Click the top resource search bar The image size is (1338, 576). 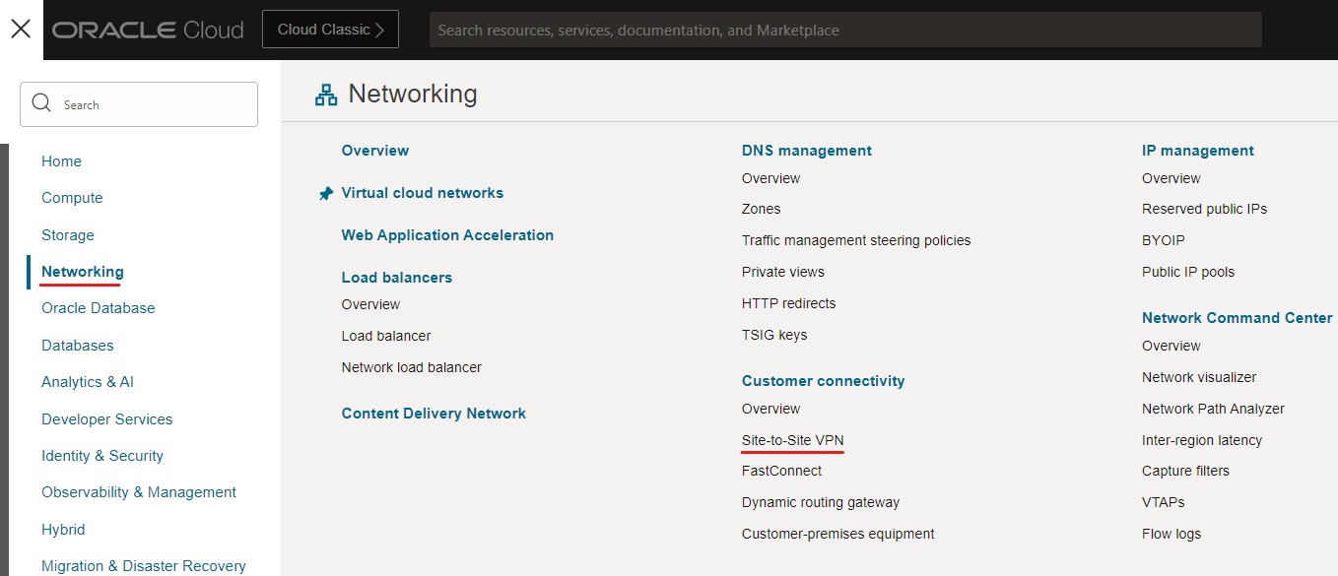[844, 30]
